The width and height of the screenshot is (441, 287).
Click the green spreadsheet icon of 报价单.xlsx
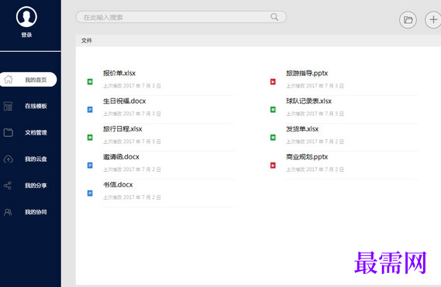(x=90, y=82)
